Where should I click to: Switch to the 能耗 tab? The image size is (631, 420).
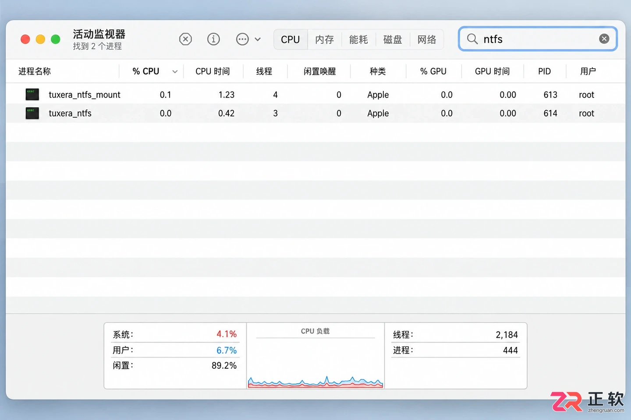(358, 40)
